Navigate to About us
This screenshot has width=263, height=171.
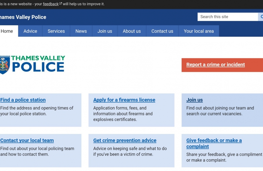[132, 31]
